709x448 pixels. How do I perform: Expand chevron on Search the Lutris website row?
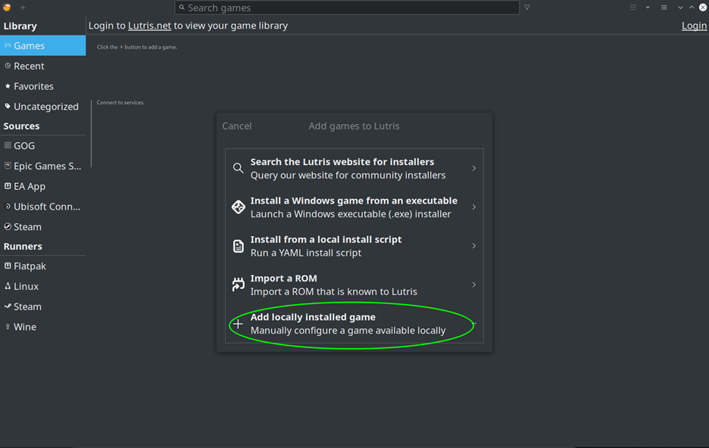coord(474,168)
